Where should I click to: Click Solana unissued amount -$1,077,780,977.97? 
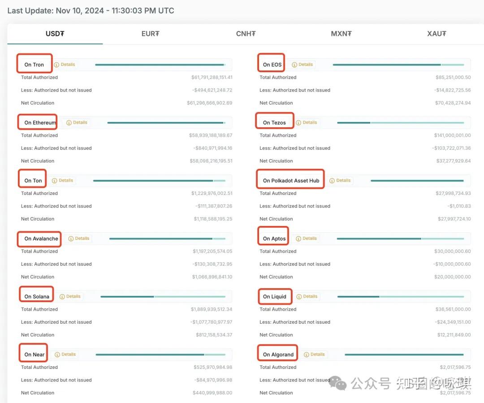pyautogui.click(x=212, y=322)
